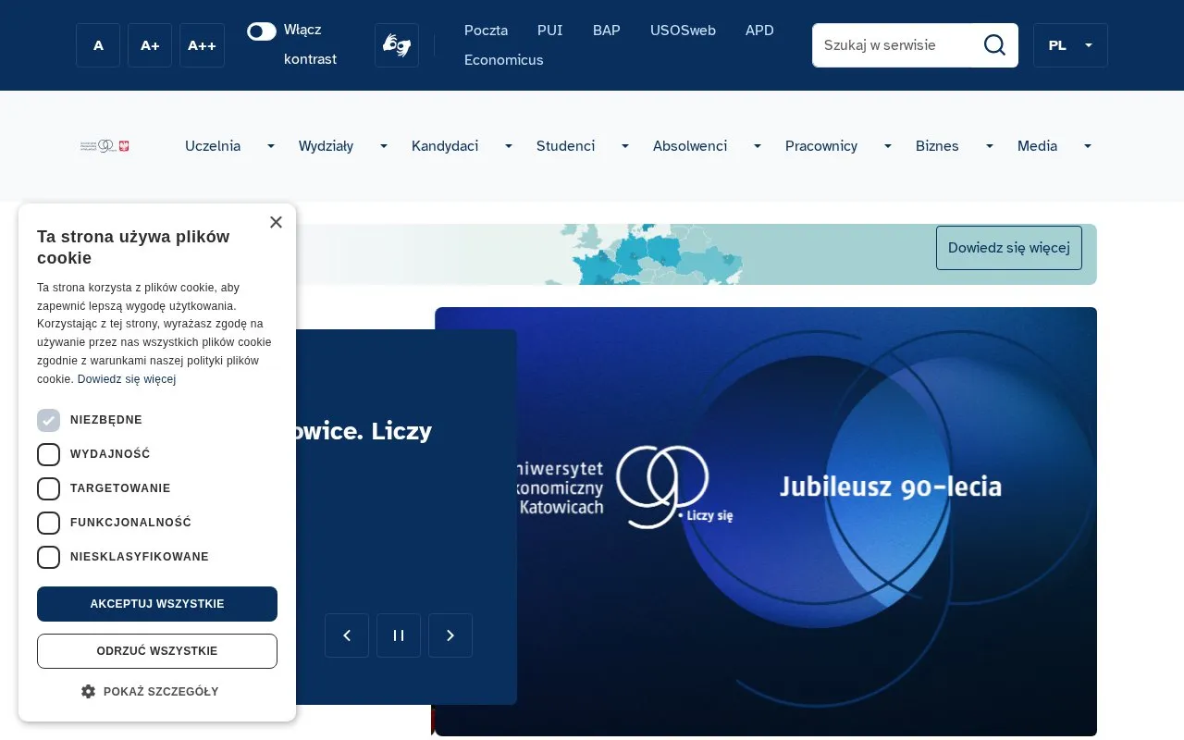This screenshot has width=1184, height=740.
Task: Check the Targetowanie cookie option
Action: coord(48,488)
